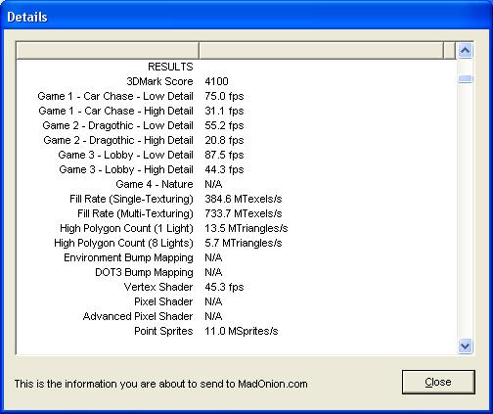
Task: Select the 3DMark Score row
Action: coord(237,81)
